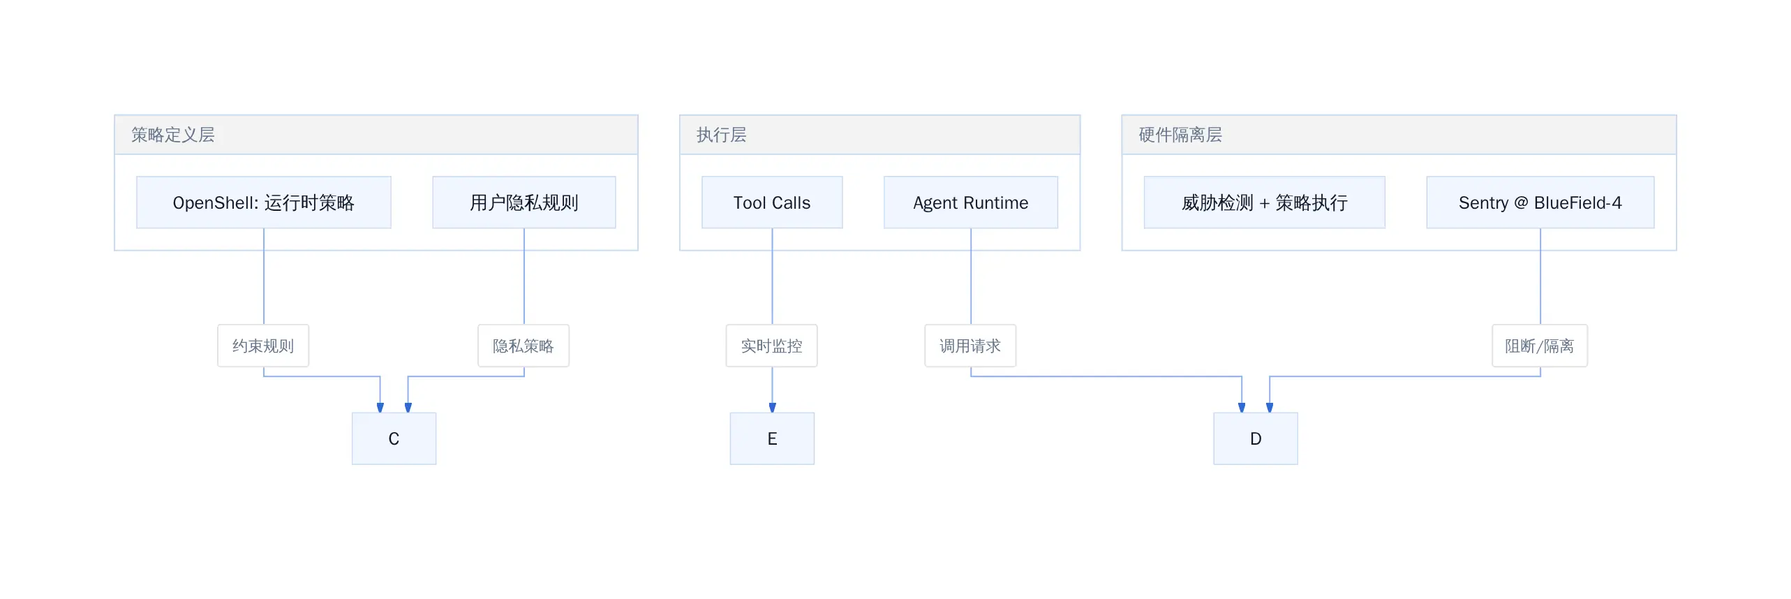The height and width of the screenshot is (599, 1791).
Task: Select the 硬件隔离层 group header
Action: [1399, 135]
